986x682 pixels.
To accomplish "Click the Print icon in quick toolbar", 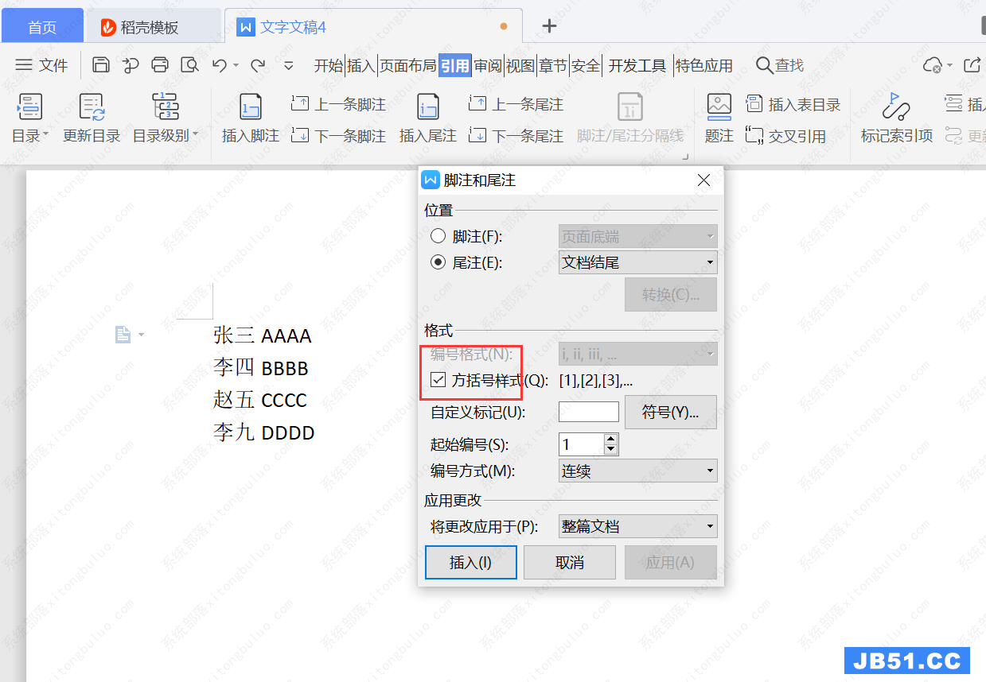I will tap(160, 65).
